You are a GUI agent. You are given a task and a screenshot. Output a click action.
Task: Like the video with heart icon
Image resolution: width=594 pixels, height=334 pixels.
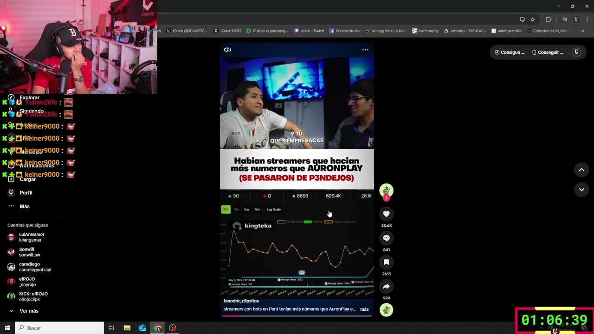[386, 214]
